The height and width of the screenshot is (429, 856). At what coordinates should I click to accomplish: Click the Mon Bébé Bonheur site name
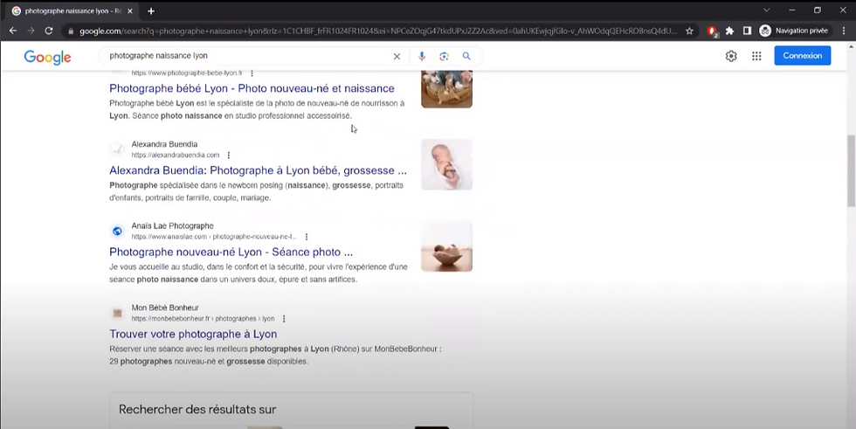coord(165,308)
